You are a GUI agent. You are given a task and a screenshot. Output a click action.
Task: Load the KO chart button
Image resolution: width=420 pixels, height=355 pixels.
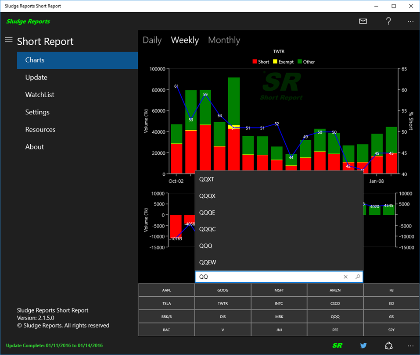(391, 303)
